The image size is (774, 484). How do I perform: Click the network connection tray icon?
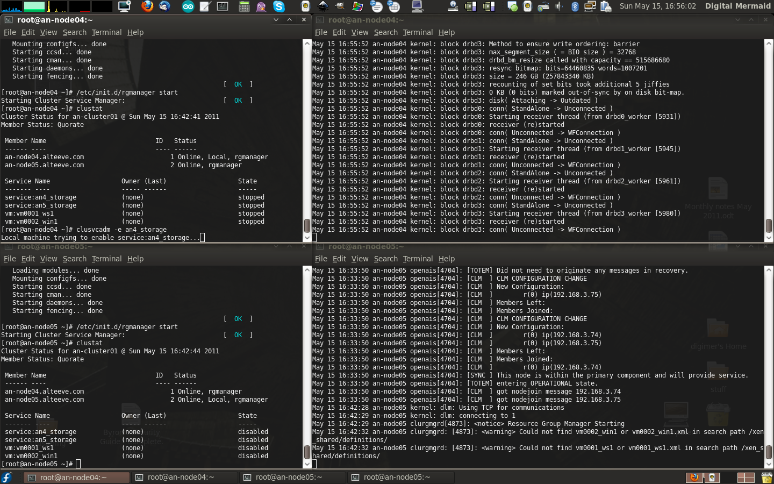(590, 6)
